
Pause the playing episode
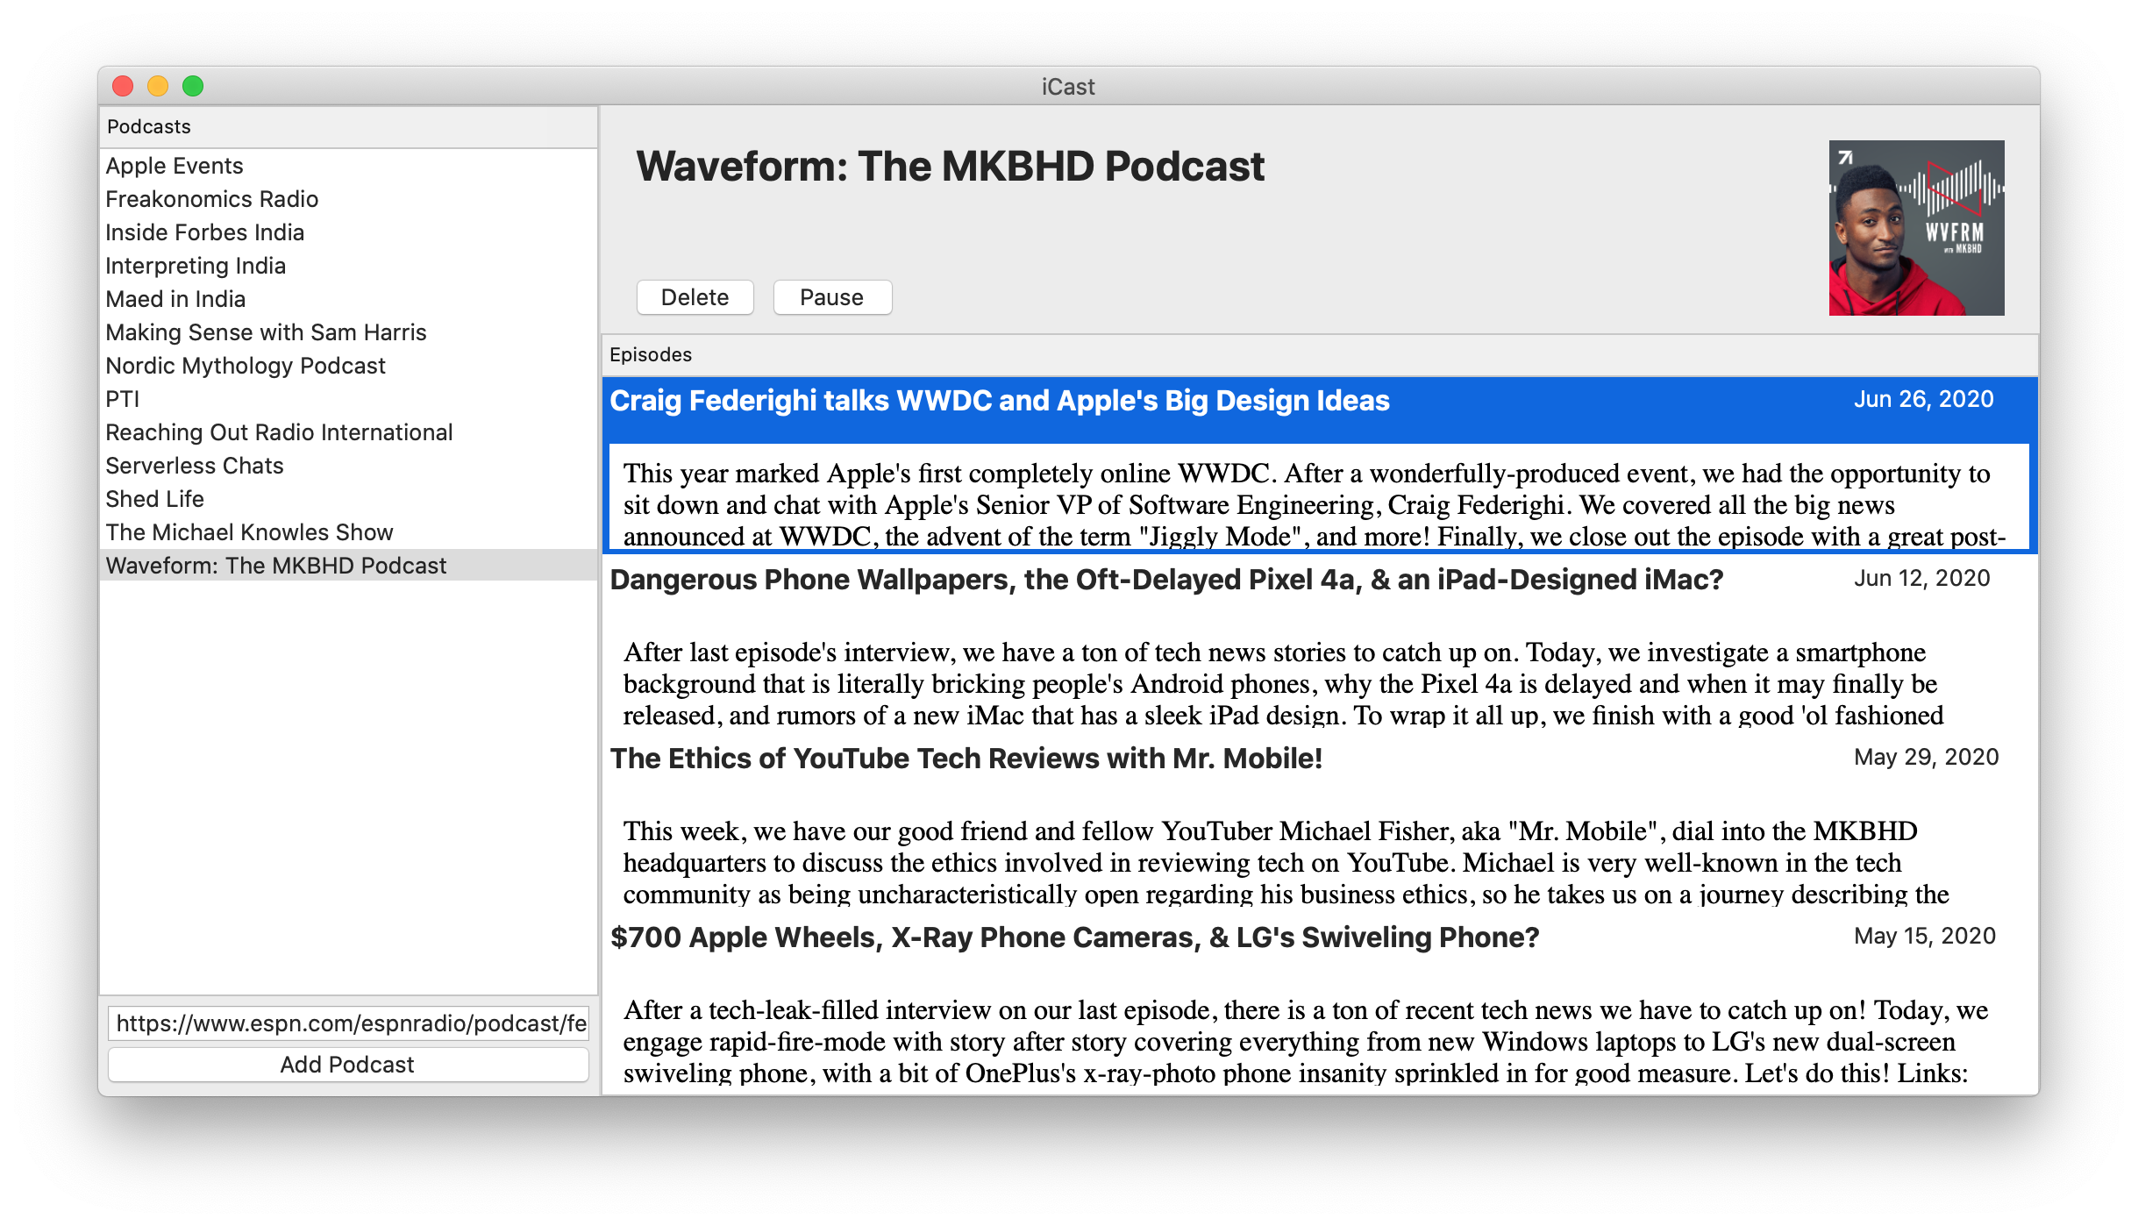pyautogui.click(x=832, y=297)
